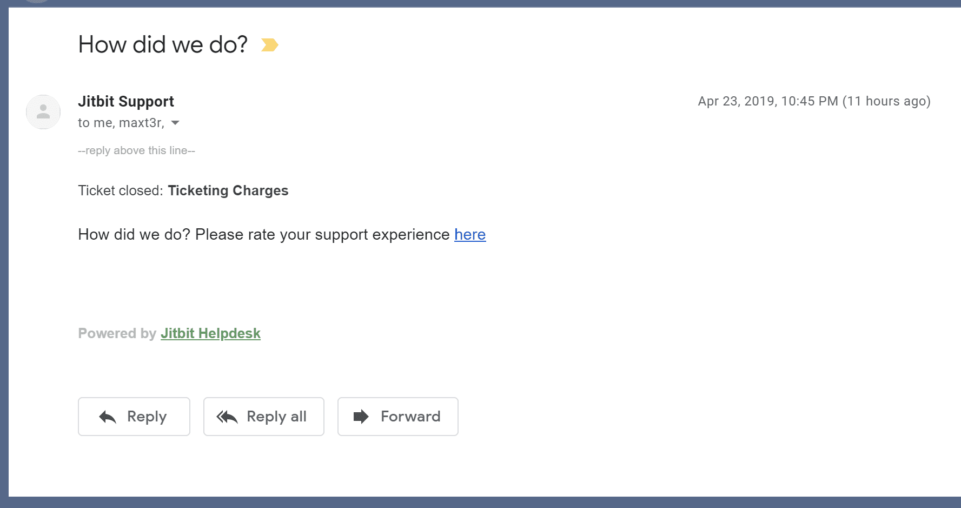Screen dimensions: 961x508
Task: Click the 'to me, maxt3r,' recipients text
Action: tap(121, 123)
